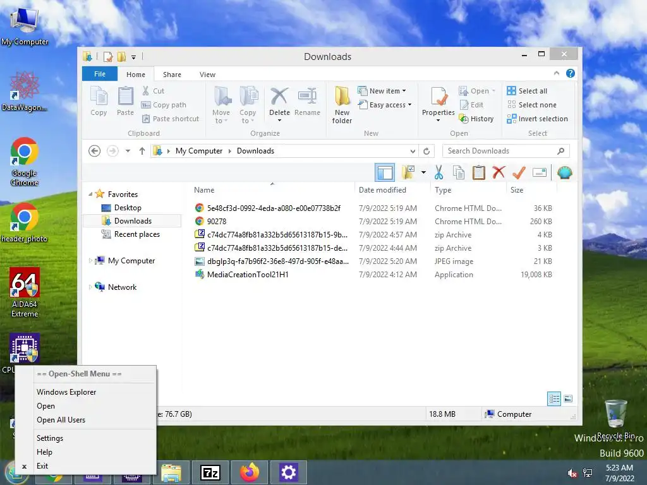The height and width of the screenshot is (485, 647).
Task: Click the network tray icon
Action: tap(588, 473)
